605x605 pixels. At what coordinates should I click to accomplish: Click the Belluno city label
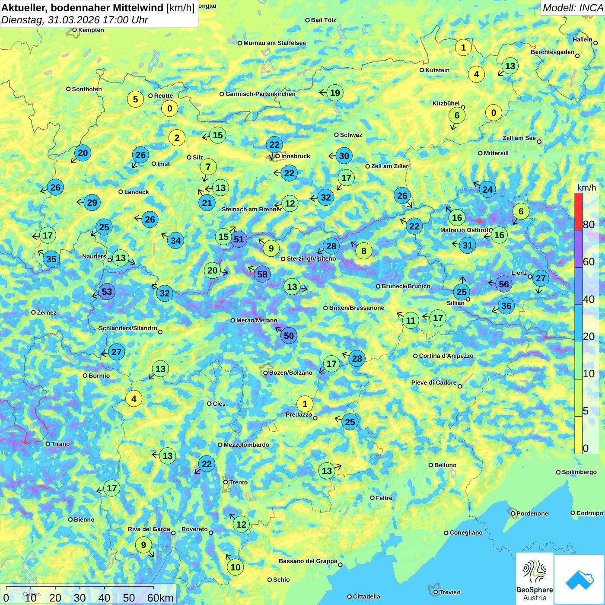(x=446, y=465)
